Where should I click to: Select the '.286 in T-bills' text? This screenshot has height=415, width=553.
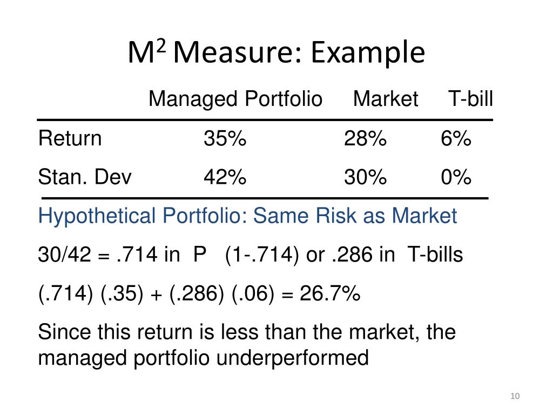coord(397,255)
